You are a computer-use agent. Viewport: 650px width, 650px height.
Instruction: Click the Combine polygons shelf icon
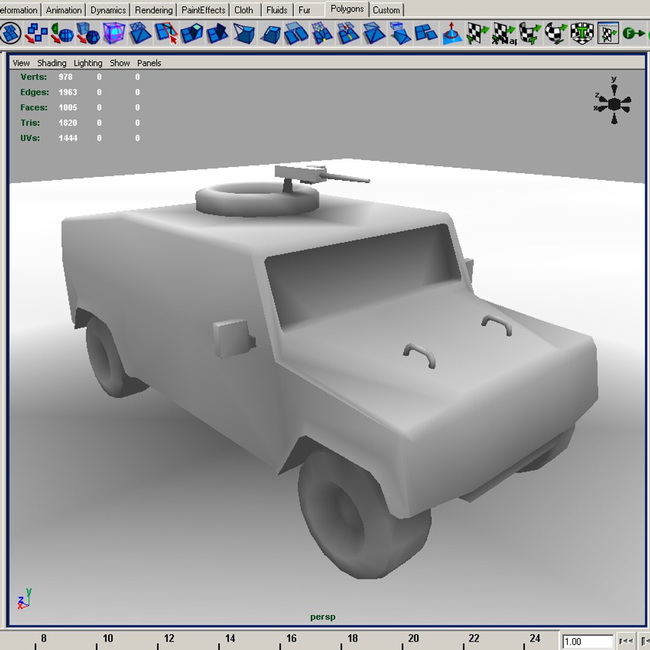10,33
